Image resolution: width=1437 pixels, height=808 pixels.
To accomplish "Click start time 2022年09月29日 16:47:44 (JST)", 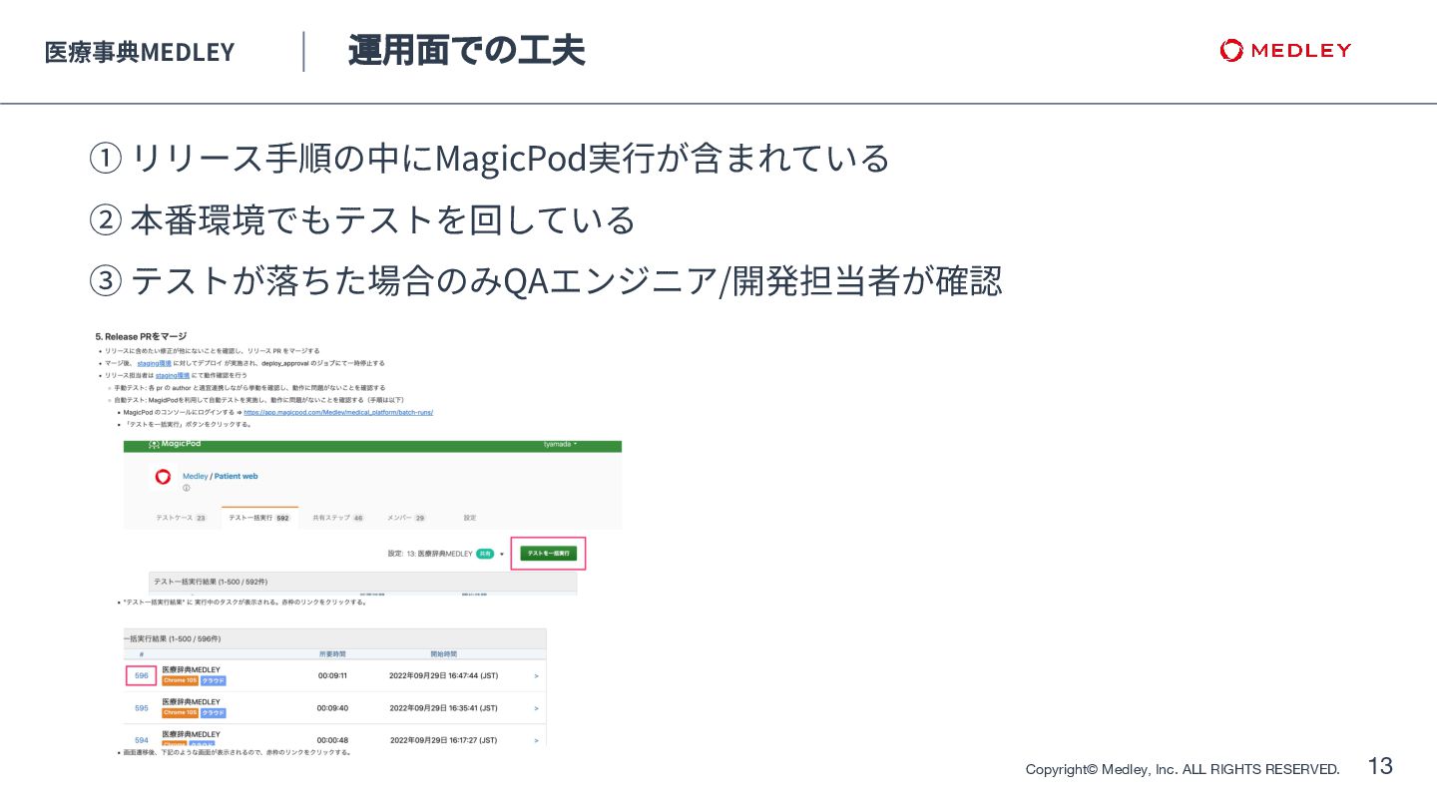I will coord(443,675).
